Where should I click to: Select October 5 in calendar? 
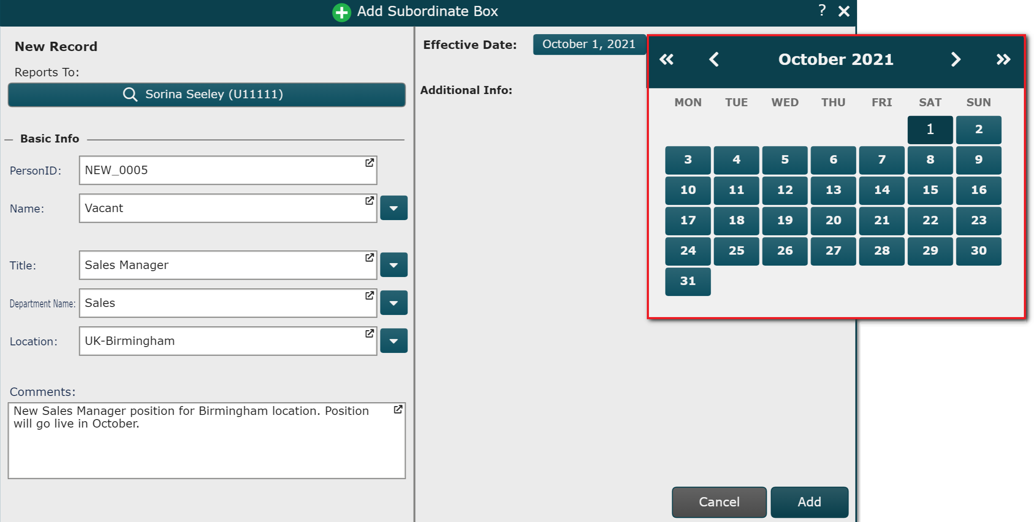785,160
